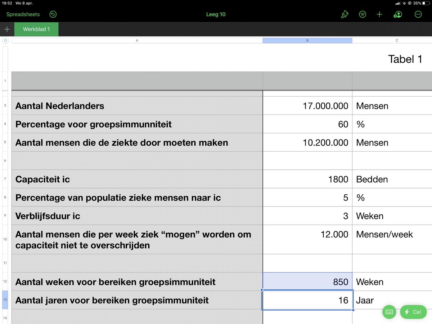Select row 13 header number

point(5,300)
